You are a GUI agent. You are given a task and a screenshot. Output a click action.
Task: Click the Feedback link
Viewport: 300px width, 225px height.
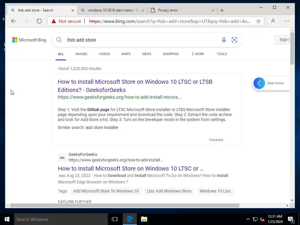click(x=216, y=140)
